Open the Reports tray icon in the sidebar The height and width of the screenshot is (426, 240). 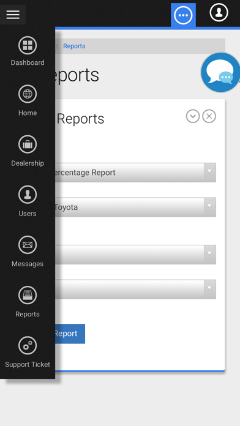tap(28, 295)
